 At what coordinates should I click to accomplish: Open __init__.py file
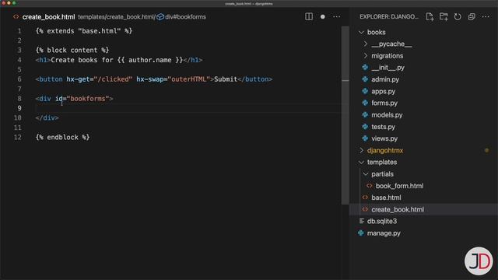pos(388,68)
